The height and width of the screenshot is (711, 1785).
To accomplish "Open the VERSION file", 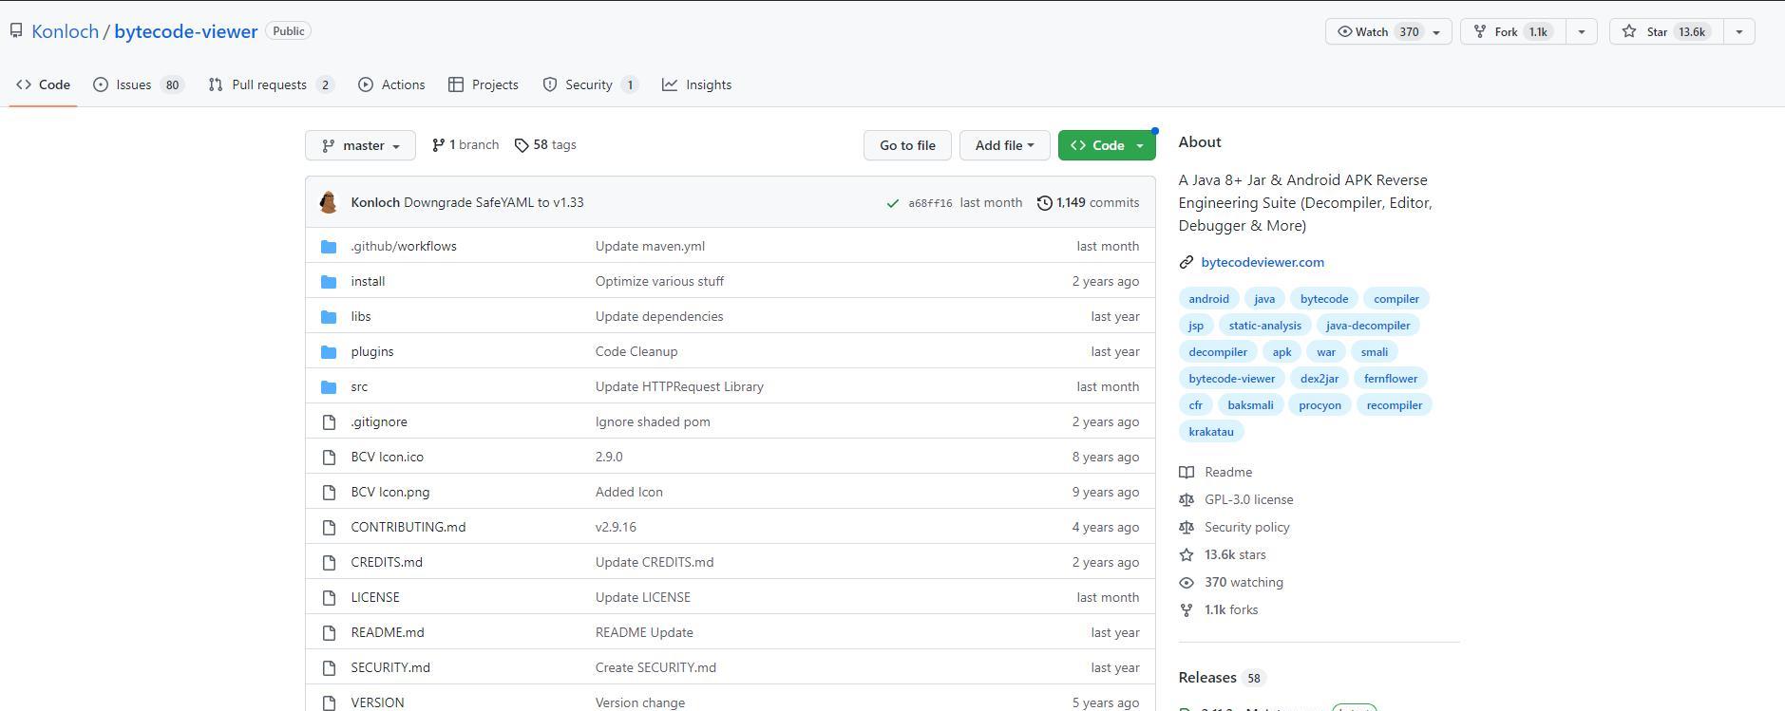I will 377,702.
